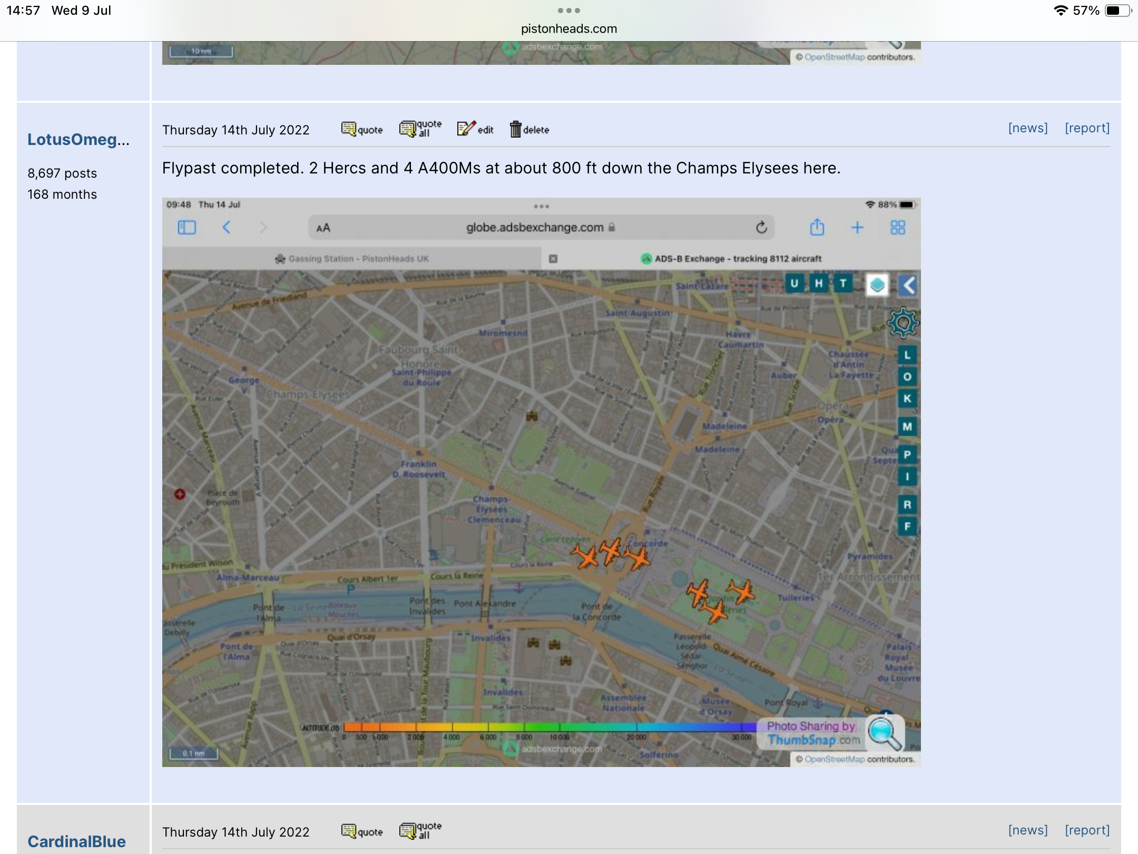Click the OpenStreetMap contributors credit on the map
1138x854 pixels.
856,759
